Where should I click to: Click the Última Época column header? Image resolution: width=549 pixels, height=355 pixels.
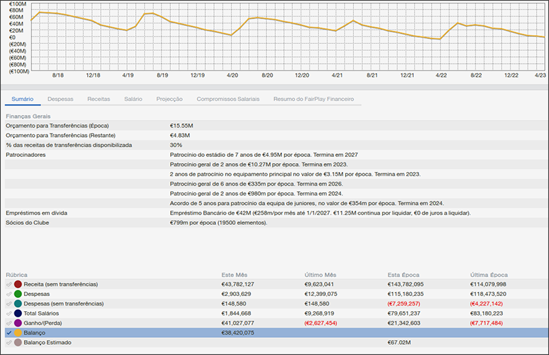[x=489, y=274]
